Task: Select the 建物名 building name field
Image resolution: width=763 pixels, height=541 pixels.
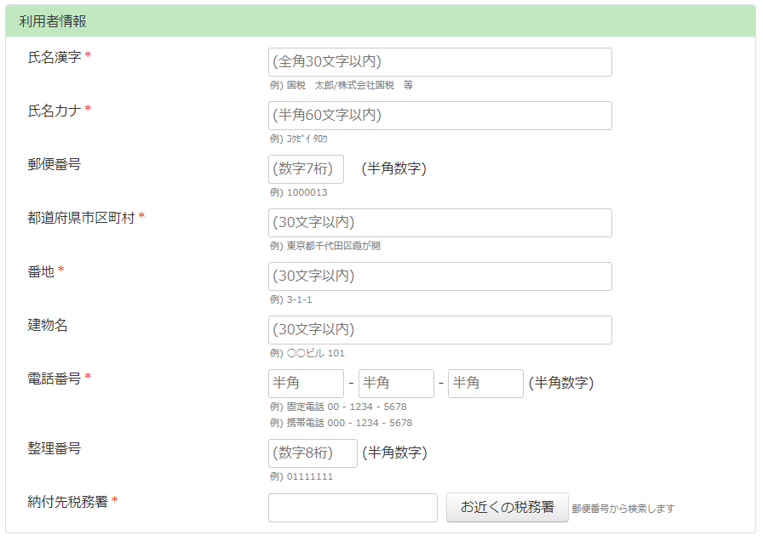Action: (x=439, y=330)
